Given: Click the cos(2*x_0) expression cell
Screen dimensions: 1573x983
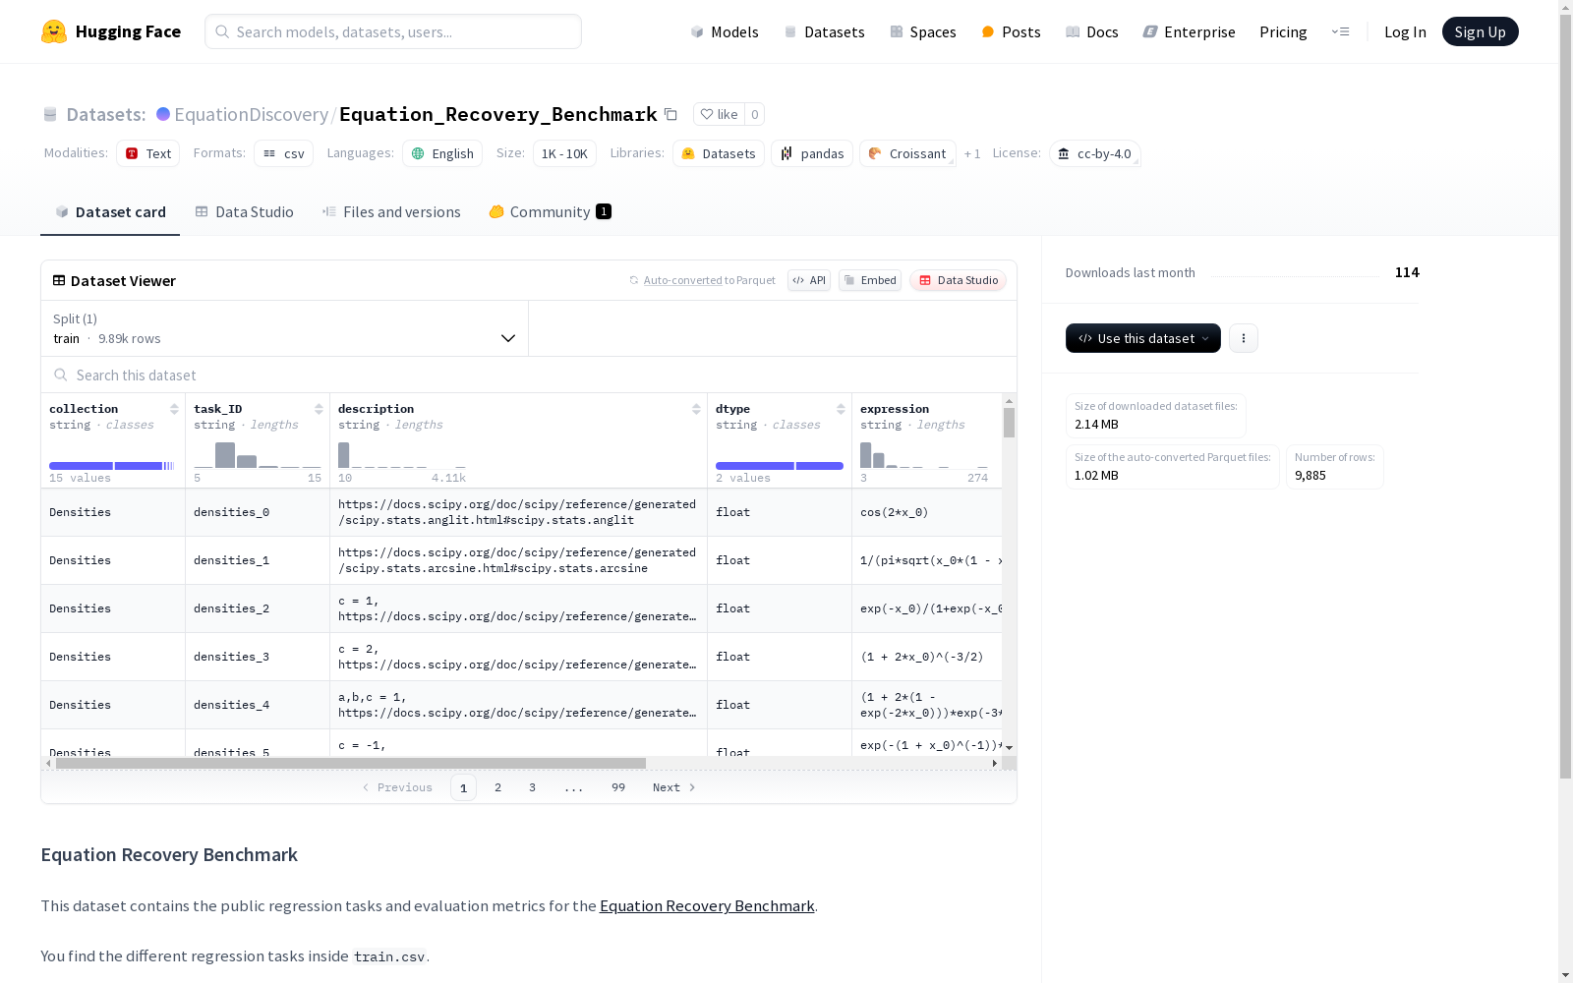Looking at the screenshot, I should (927, 512).
